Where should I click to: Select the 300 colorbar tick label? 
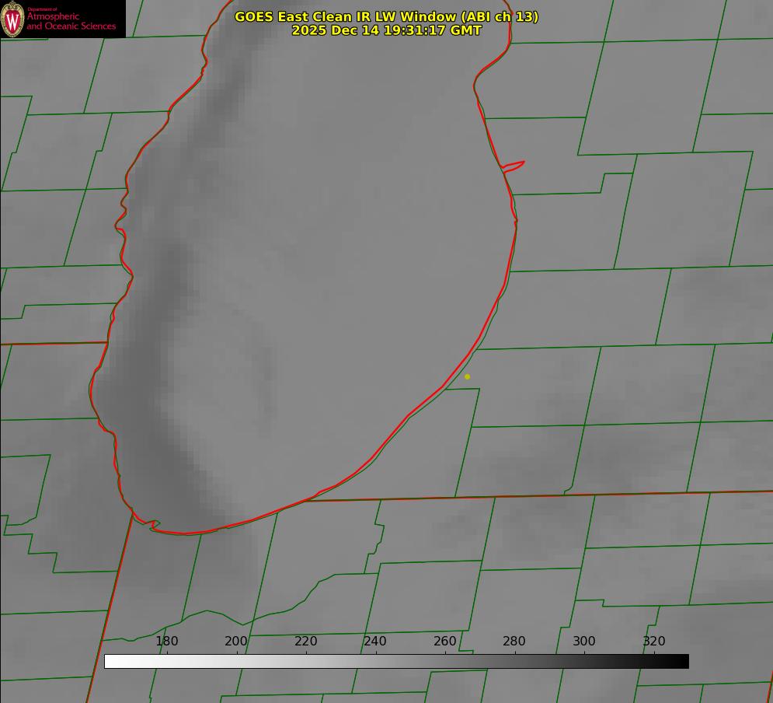[x=584, y=642]
